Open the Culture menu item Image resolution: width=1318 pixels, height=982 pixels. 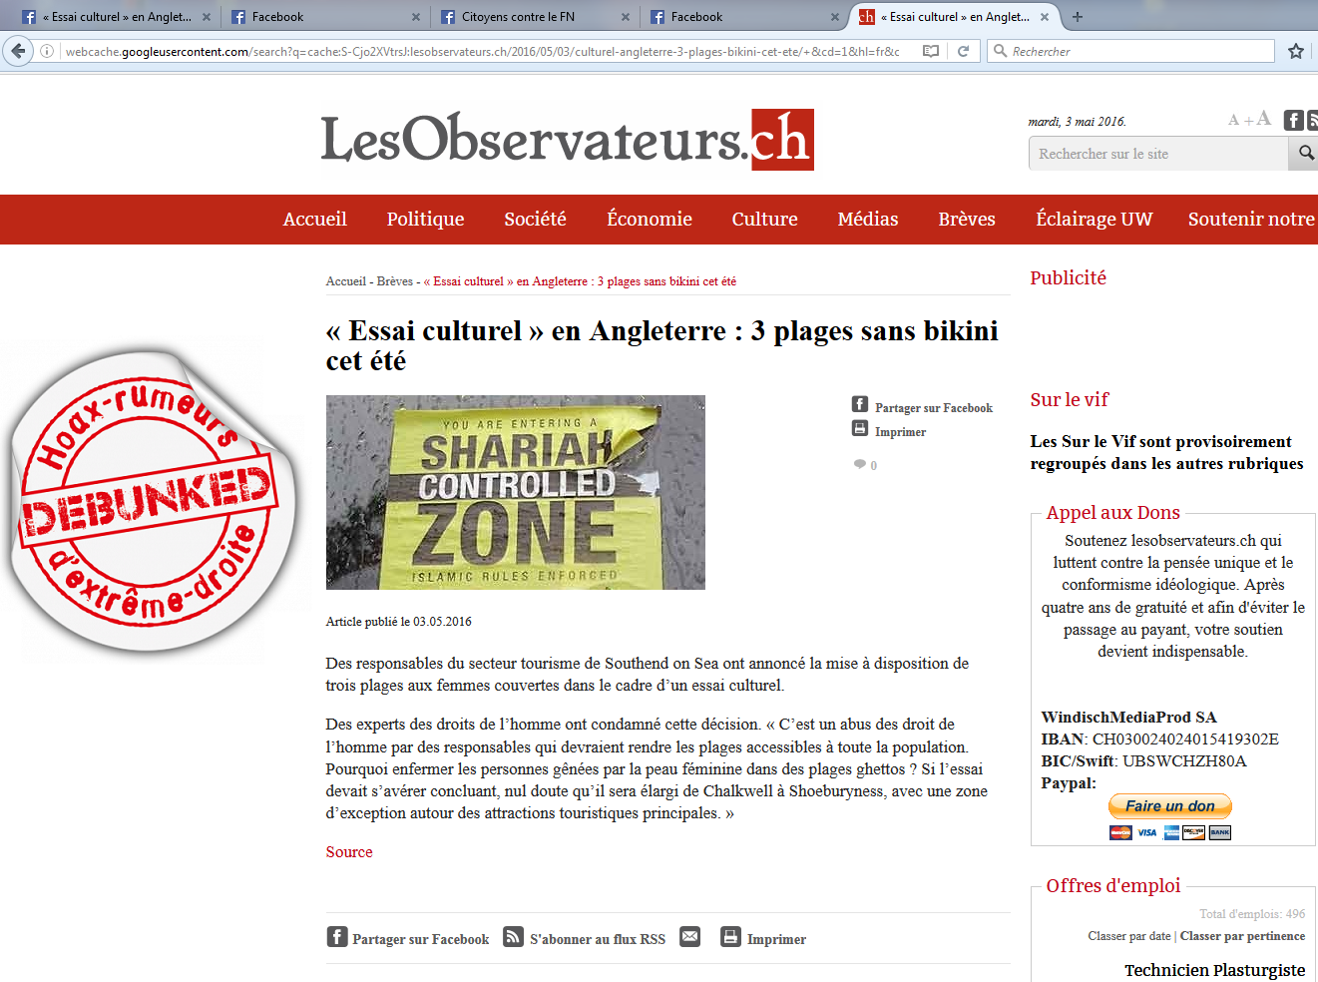(764, 219)
